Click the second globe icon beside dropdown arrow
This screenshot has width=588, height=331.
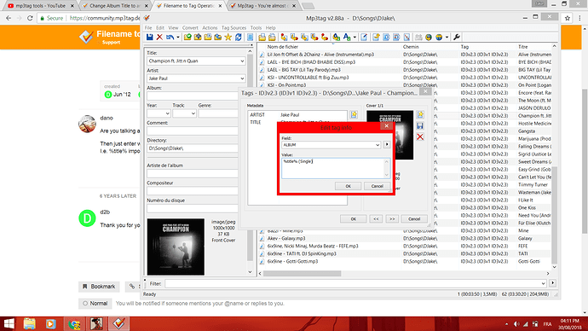click(439, 38)
